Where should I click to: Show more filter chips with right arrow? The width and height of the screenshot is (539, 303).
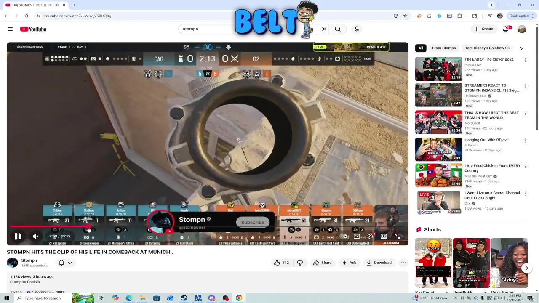coord(521,48)
